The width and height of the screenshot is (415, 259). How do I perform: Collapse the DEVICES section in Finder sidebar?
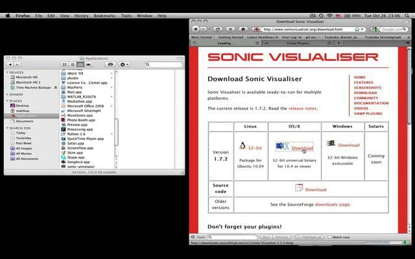click(x=7, y=73)
